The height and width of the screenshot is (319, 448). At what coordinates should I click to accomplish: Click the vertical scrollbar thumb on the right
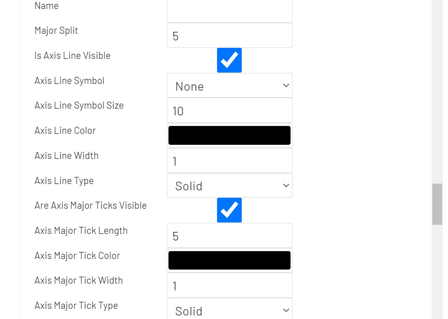[437, 203]
